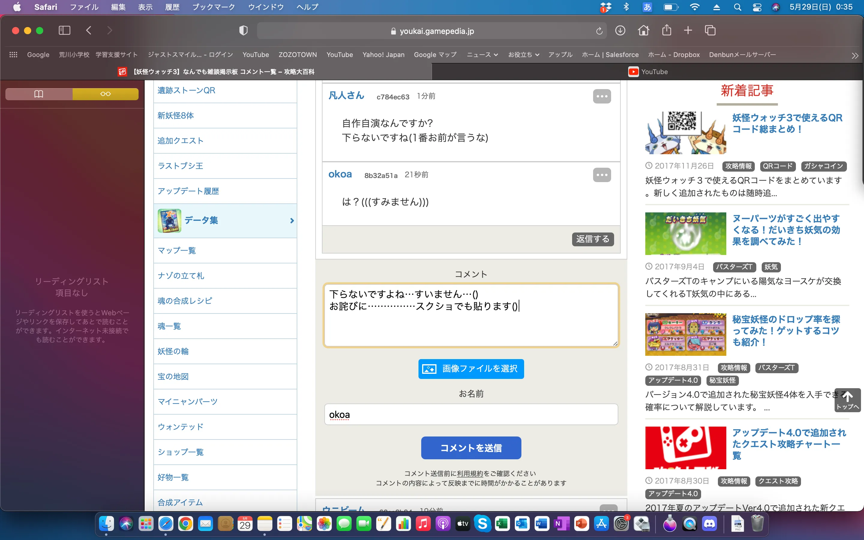
Task: Switch to the YouTube tab
Action: [x=648, y=72]
